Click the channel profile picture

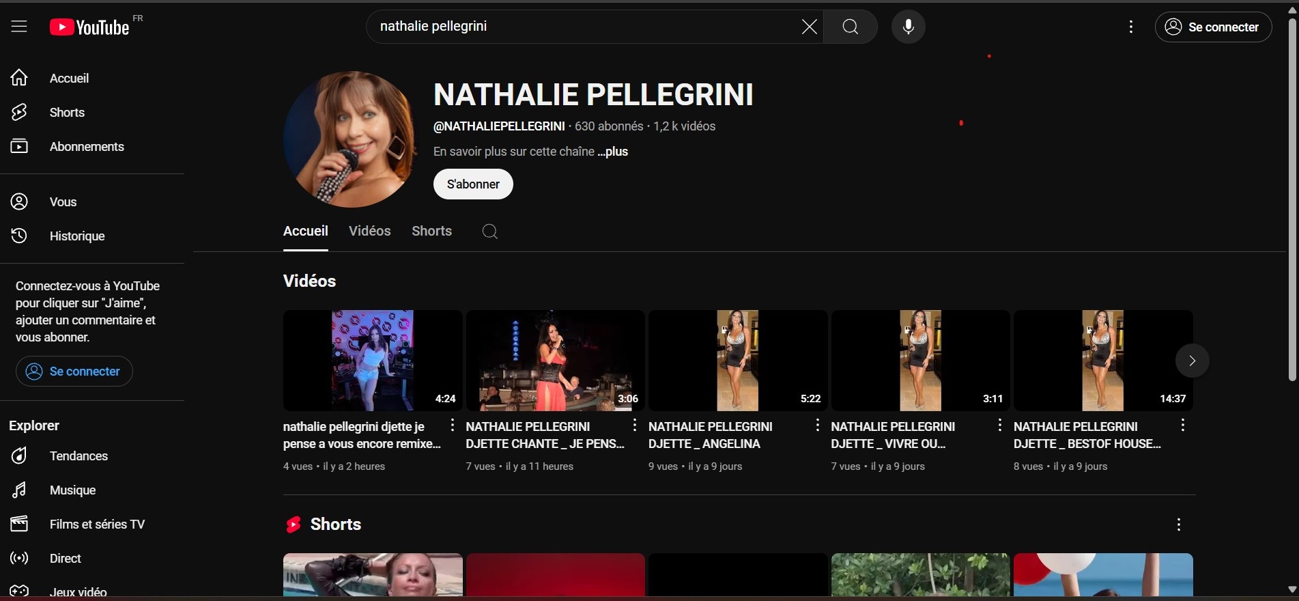(x=350, y=139)
